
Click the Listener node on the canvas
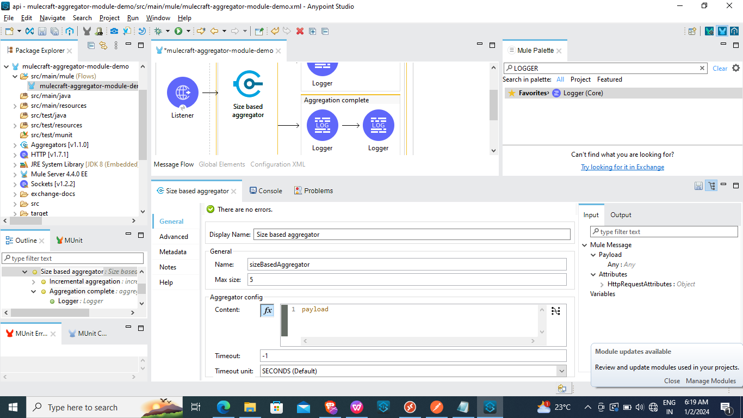pos(183,93)
